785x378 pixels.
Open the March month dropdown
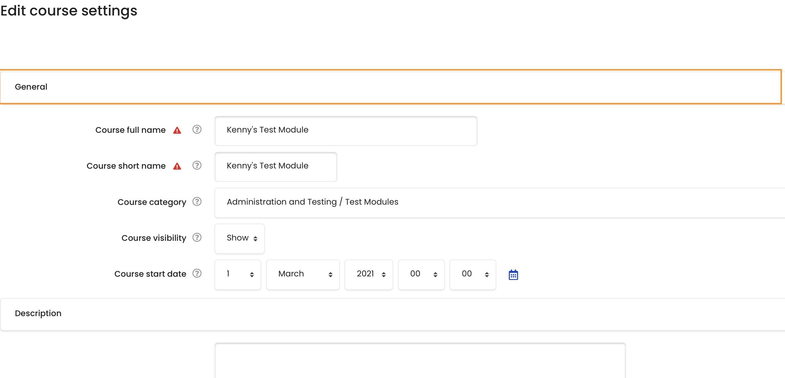[x=303, y=274]
